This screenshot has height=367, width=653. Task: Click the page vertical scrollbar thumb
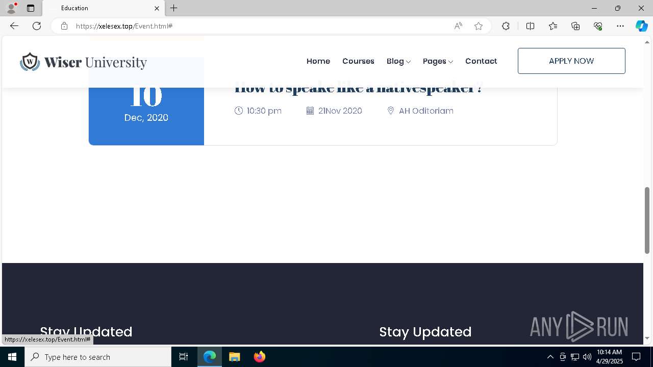tap(647, 220)
